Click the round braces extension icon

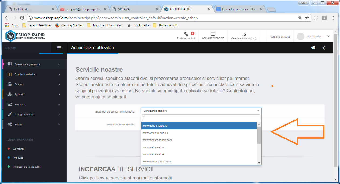pyautogui.click(x=316, y=18)
